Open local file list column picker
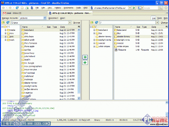The height and width of the screenshot is (127, 169). click(x=79, y=27)
